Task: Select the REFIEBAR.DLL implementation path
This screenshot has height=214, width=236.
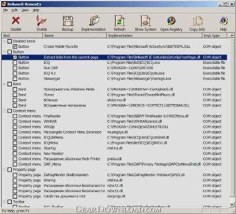Action: point(149,105)
